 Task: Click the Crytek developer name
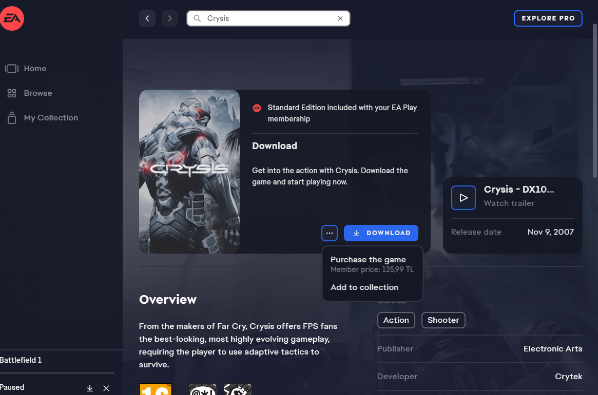[569, 377]
